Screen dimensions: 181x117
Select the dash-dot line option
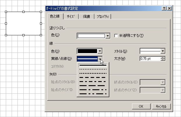[93, 81]
